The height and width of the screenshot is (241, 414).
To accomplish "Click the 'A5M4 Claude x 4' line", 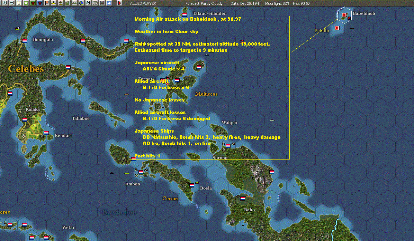I will (164, 69).
